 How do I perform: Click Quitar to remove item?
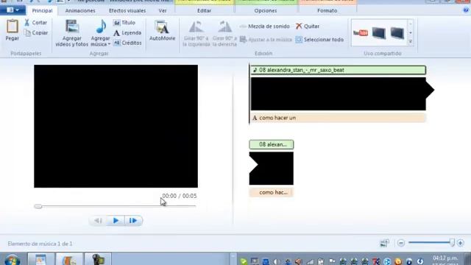[308, 26]
